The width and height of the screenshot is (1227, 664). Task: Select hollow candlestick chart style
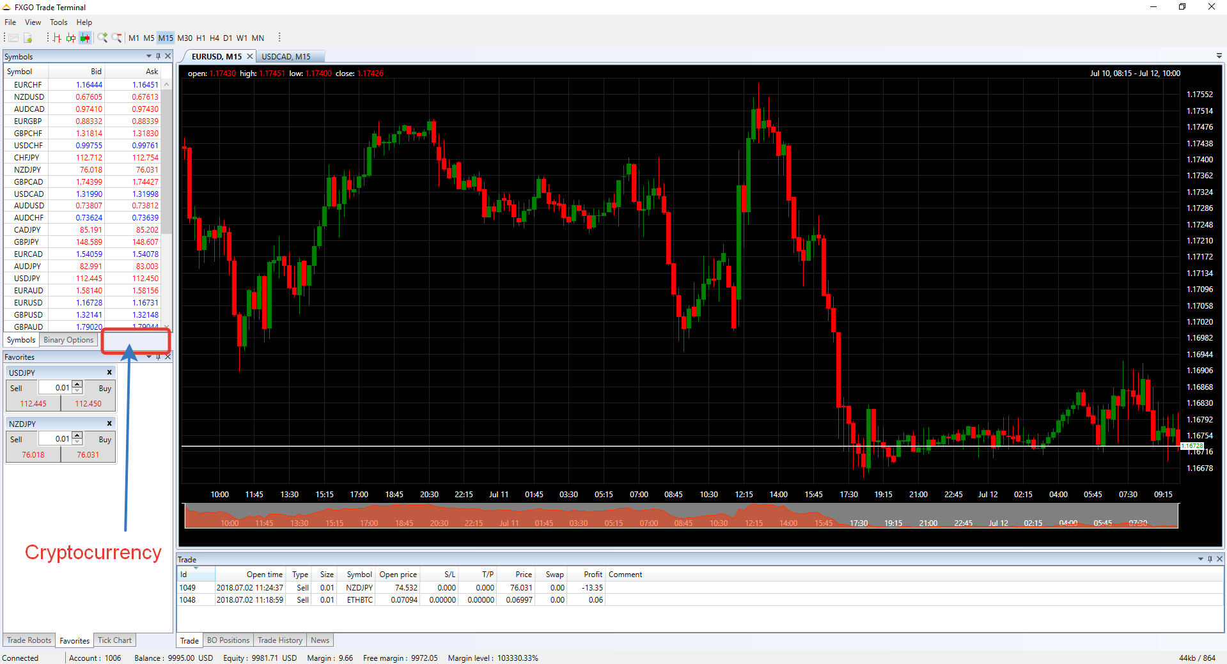[x=71, y=38]
